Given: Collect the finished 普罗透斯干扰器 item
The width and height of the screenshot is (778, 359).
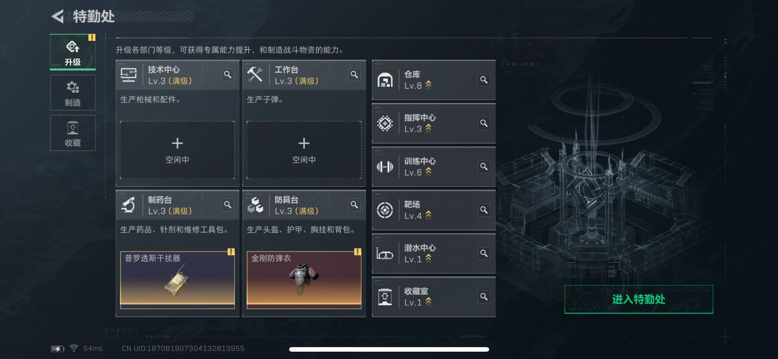Looking at the screenshot, I should [177, 280].
